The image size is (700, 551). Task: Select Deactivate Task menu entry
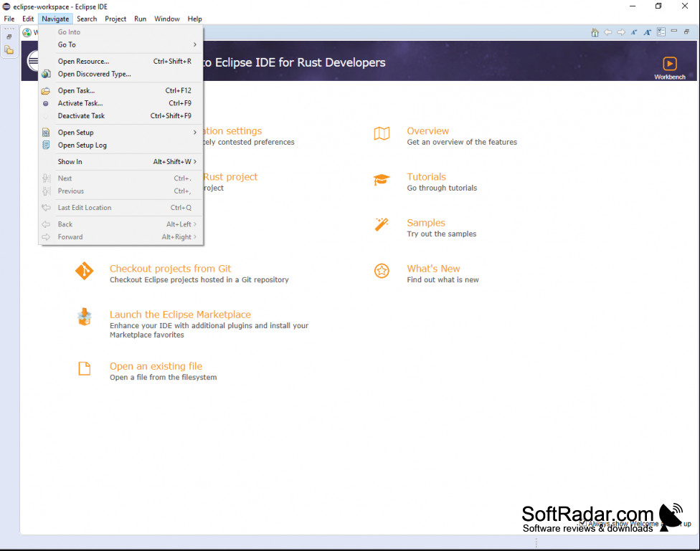pyautogui.click(x=120, y=116)
